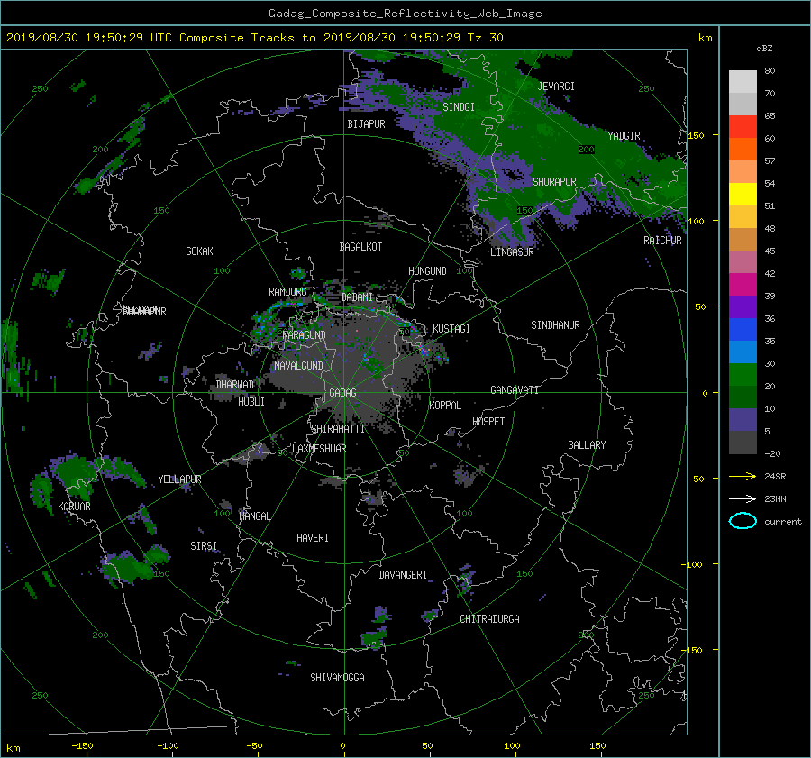Click the 100 bottom axis tick label
This screenshot has height=758, width=811.
click(x=512, y=746)
